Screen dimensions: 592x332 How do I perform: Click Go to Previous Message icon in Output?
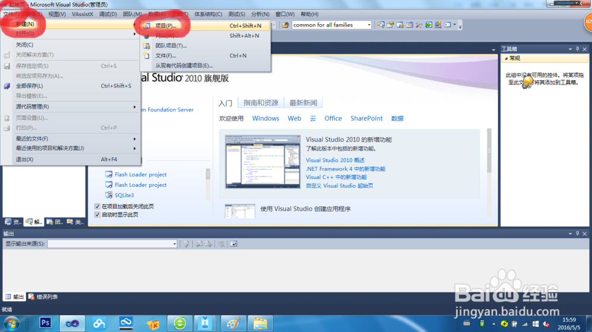tap(199, 244)
